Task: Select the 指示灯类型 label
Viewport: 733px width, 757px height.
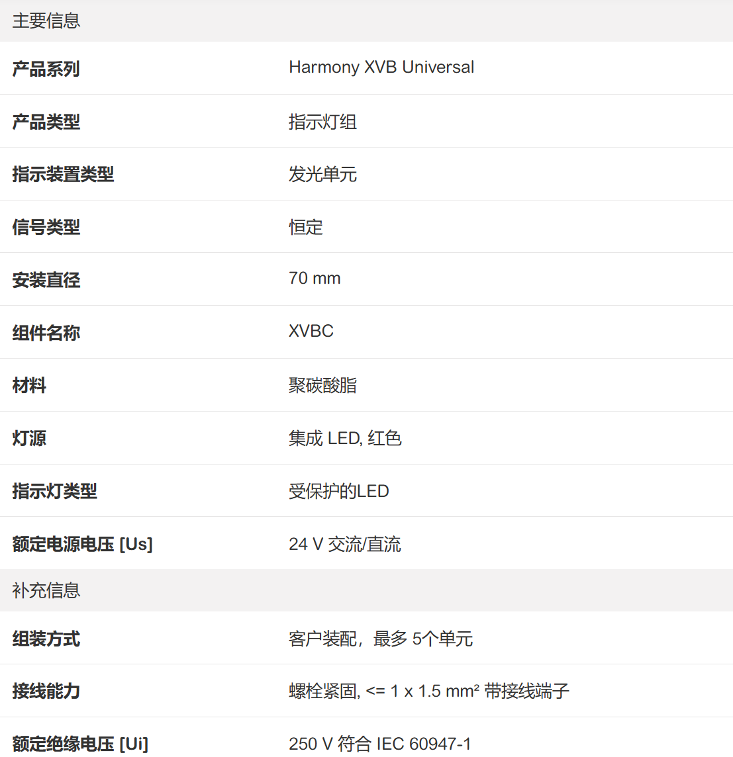Action: (x=54, y=491)
